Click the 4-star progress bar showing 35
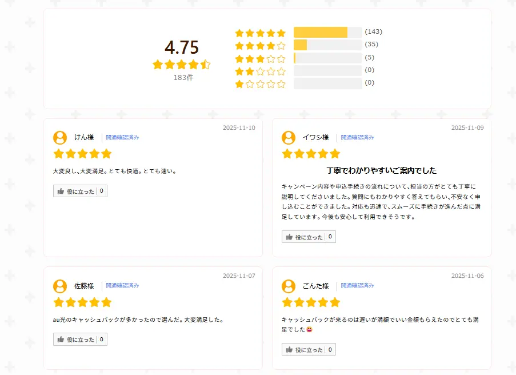This screenshot has width=516, height=375. pyautogui.click(x=327, y=45)
